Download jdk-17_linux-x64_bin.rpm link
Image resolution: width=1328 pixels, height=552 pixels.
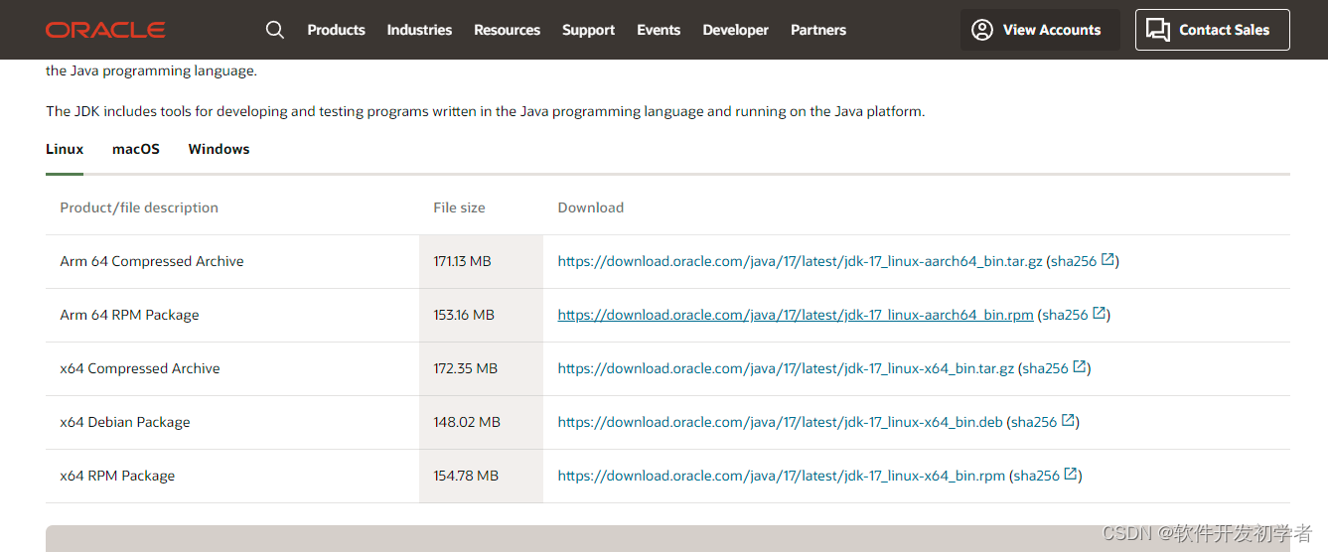coord(782,476)
